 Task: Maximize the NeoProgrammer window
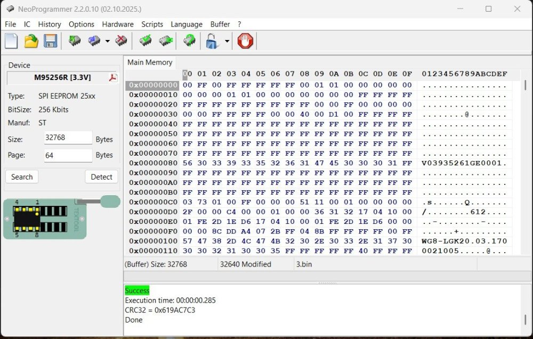(488, 9)
